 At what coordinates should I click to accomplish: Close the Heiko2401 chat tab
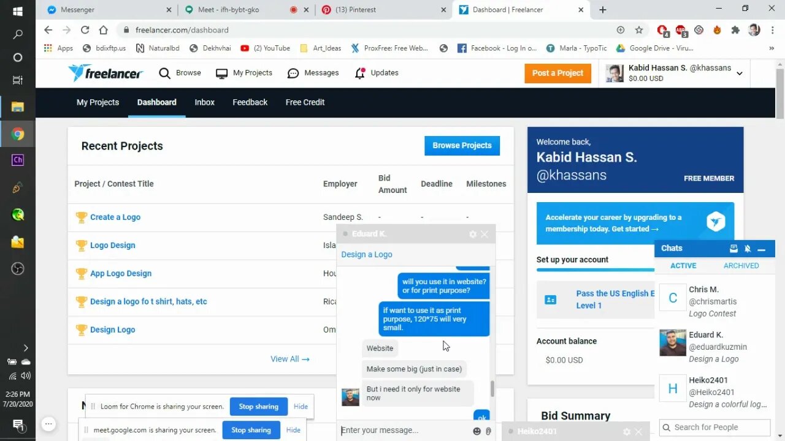(x=638, y=432)
